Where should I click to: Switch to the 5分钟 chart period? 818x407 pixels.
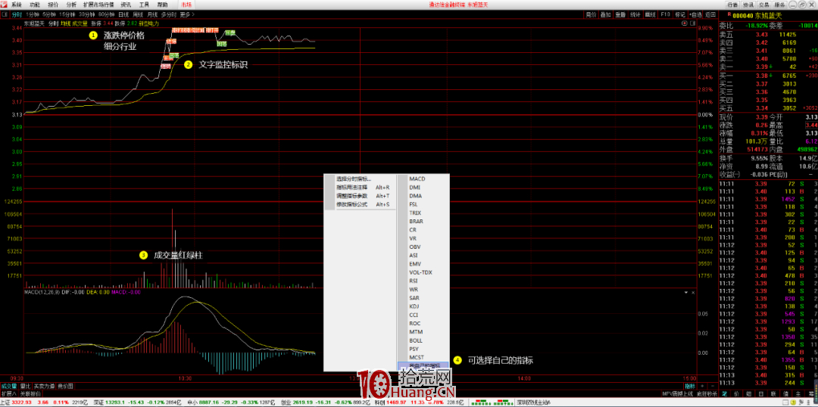pyautogui.click(x=48, y=14)
